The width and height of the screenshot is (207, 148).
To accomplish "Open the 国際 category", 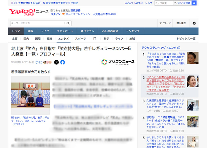I will coord(38,39).
